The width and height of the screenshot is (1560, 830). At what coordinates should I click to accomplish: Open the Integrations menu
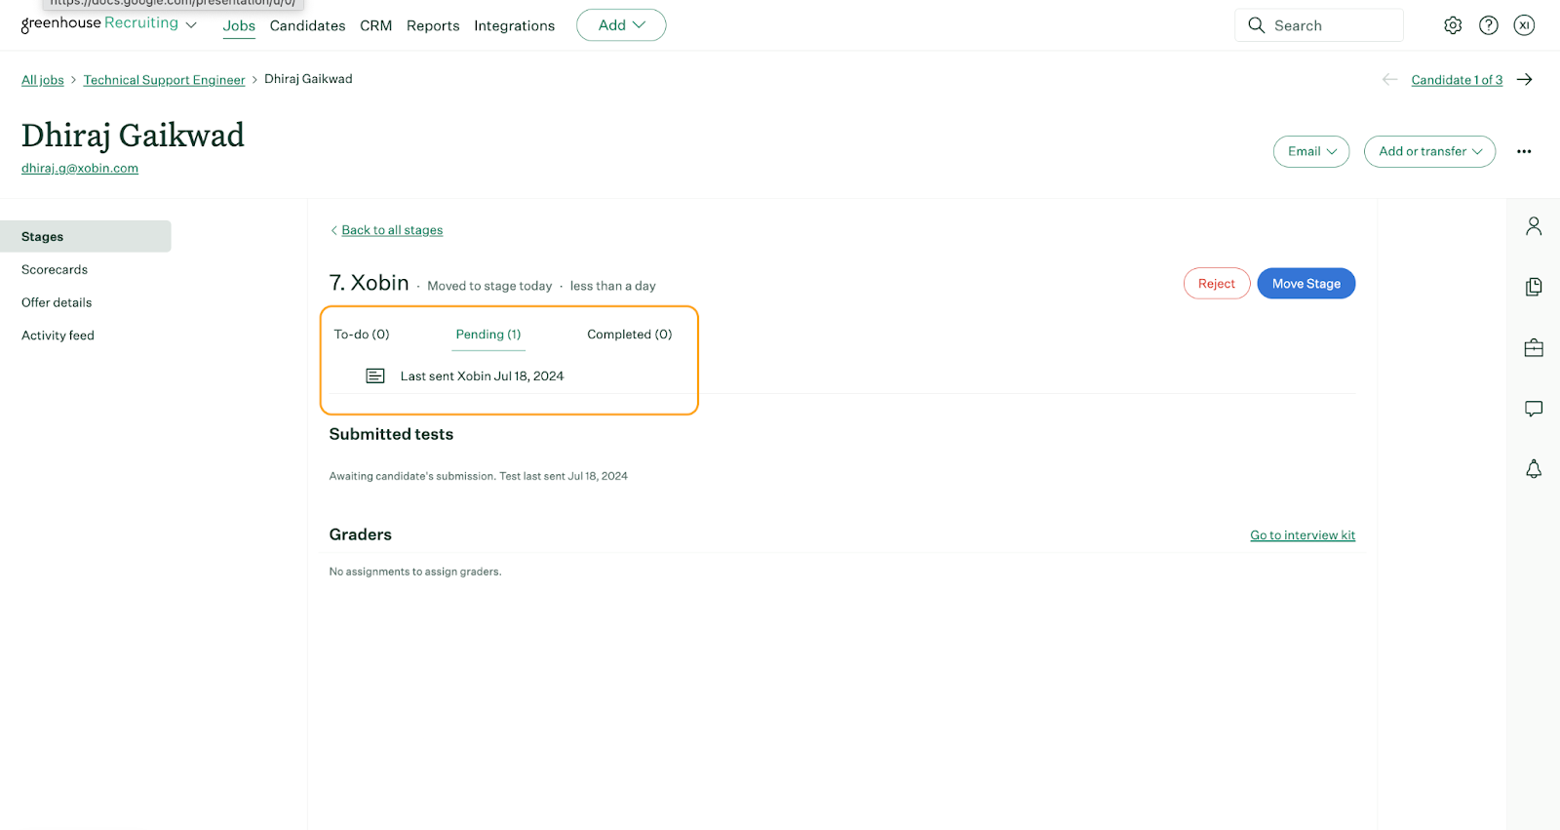514,26
